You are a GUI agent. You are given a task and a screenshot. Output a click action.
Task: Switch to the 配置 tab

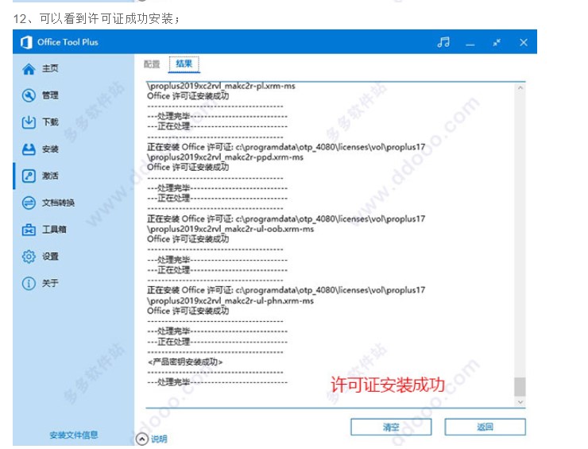point(152,64)
